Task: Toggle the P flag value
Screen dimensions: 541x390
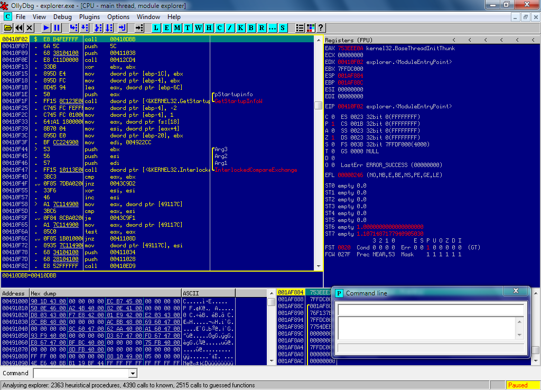Action: [x=333, y=124]
